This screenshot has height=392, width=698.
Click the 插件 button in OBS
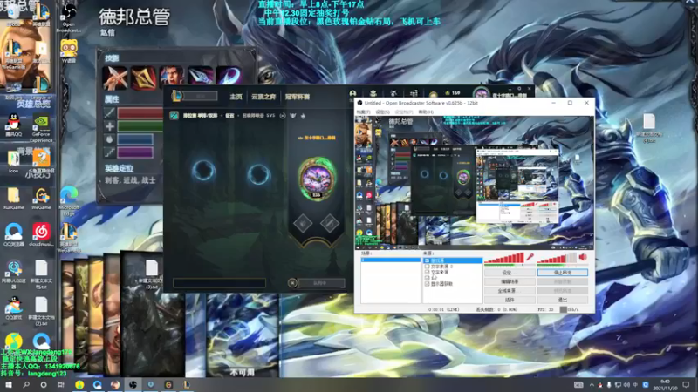tap(510, 300)
